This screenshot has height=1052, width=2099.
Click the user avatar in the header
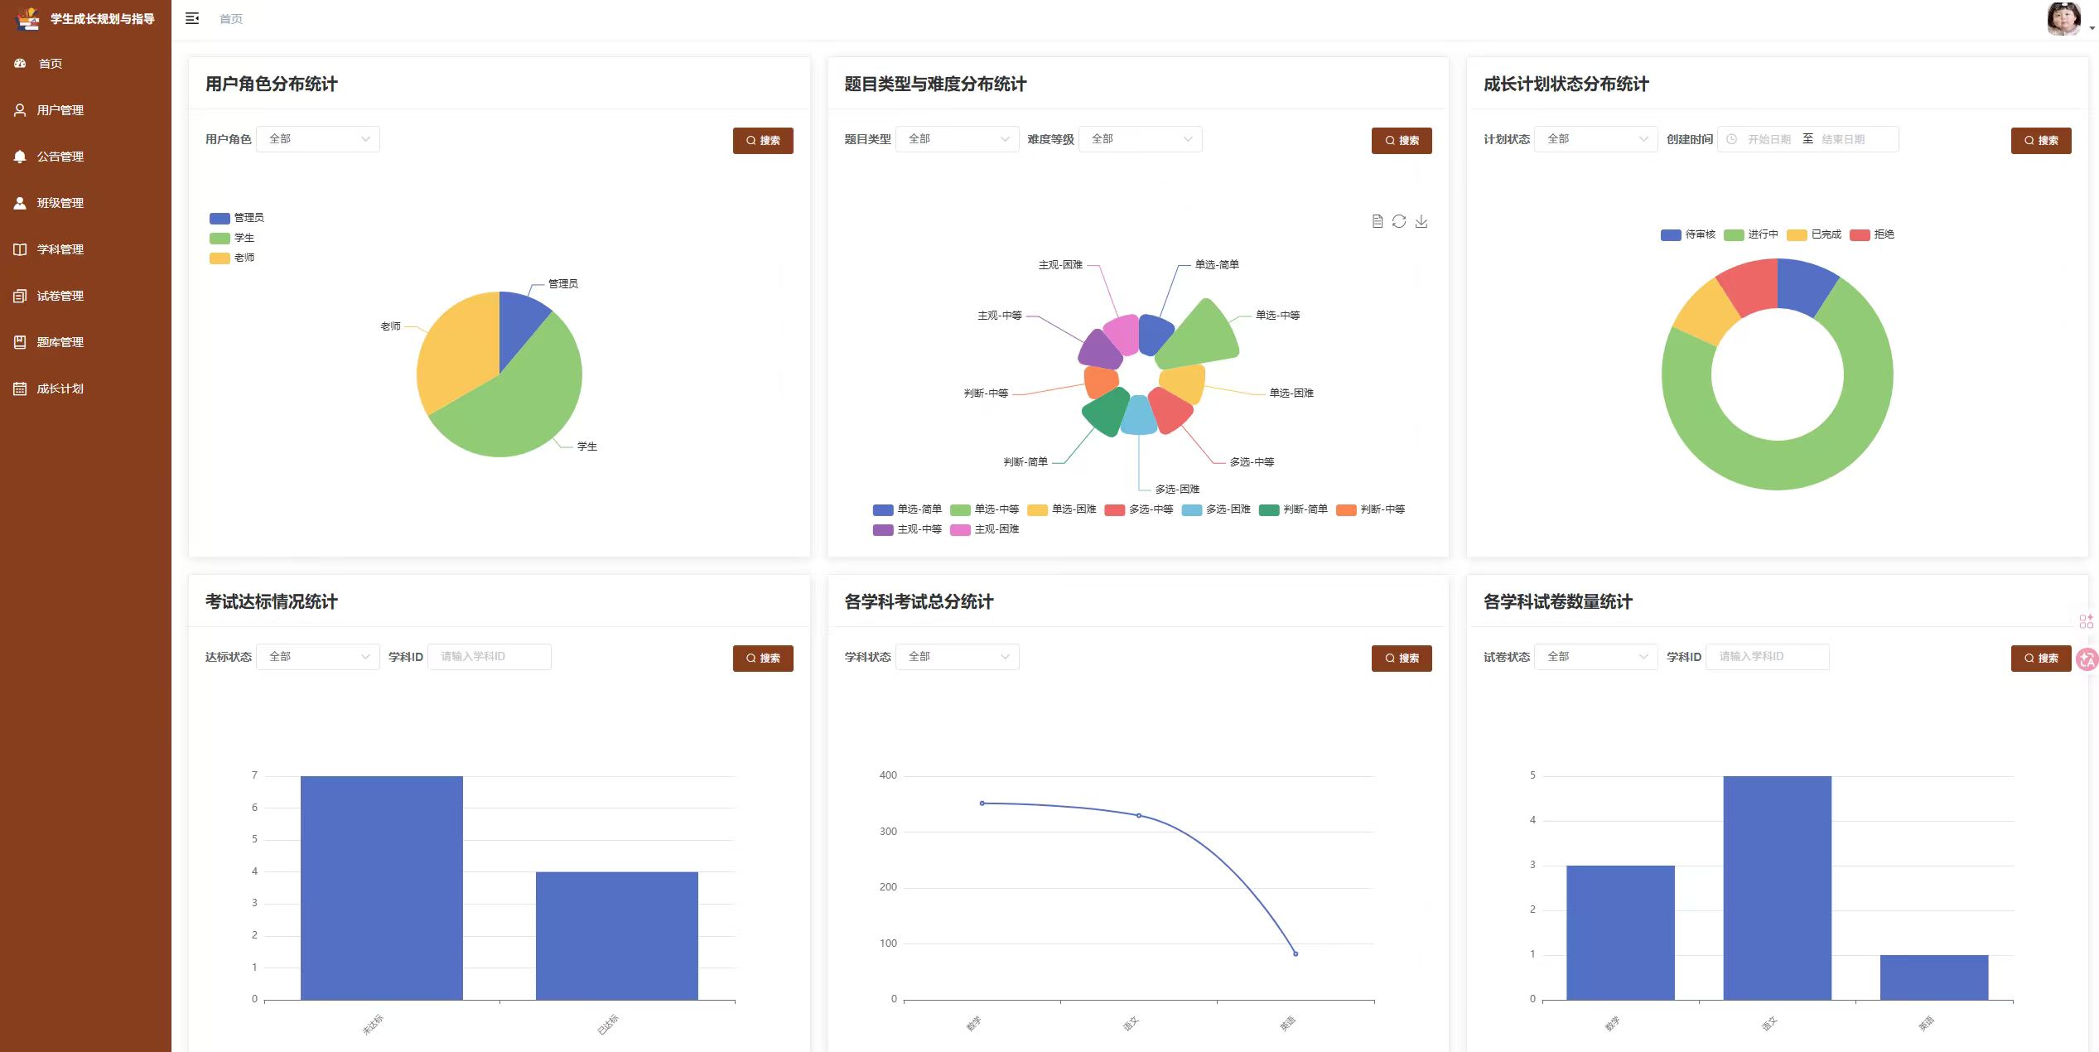click(2063, 19)
